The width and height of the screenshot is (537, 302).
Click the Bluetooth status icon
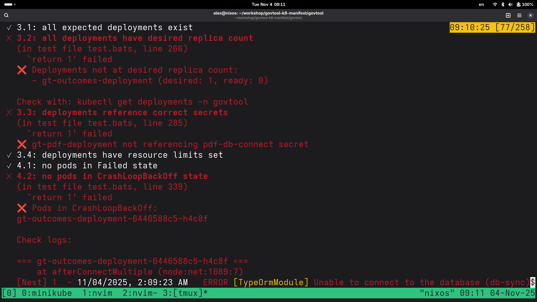pos(503,4)
